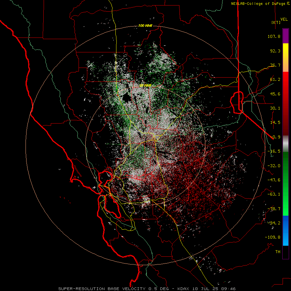Pick the green segment of velocity scale

point(286,184)
